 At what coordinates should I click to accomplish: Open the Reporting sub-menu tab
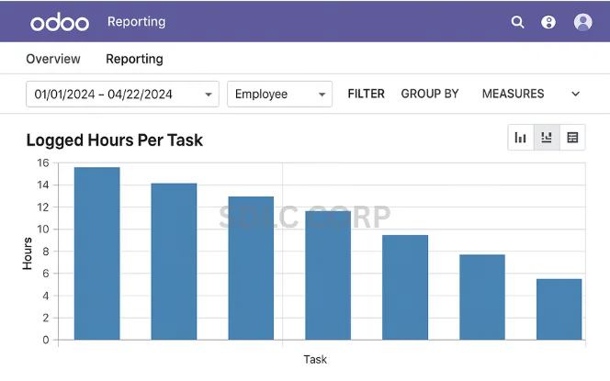(x=135, y=59)
